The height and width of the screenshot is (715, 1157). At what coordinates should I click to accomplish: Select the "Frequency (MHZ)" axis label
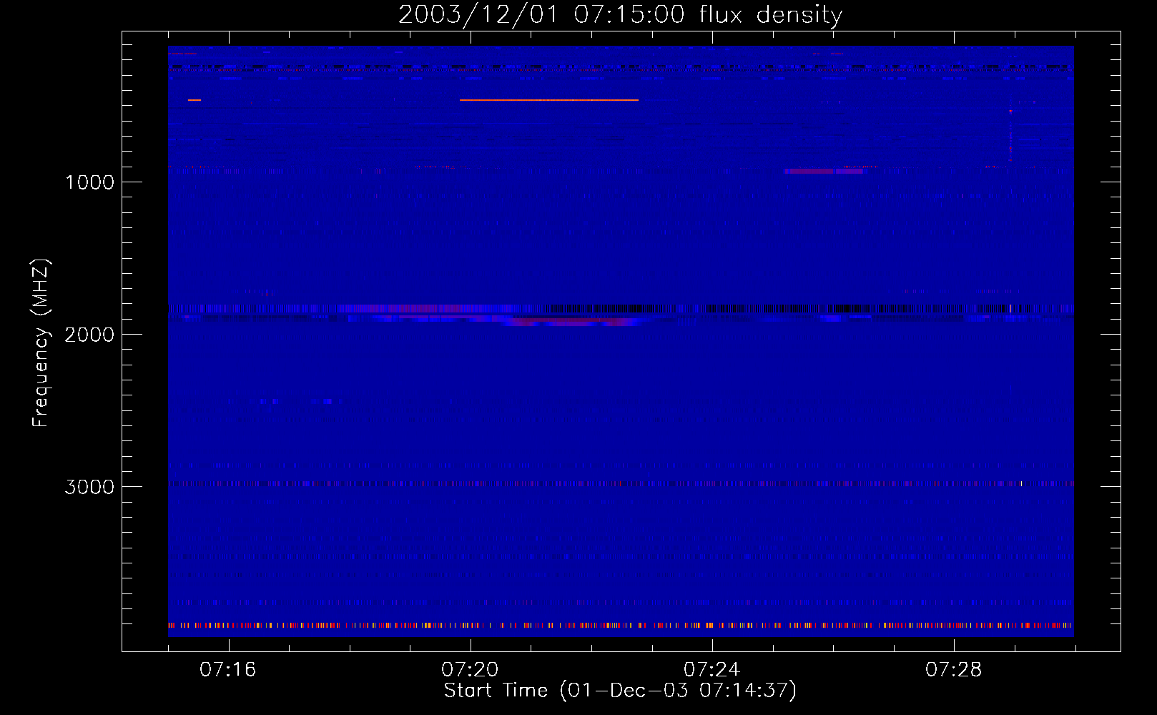[41, 343]
